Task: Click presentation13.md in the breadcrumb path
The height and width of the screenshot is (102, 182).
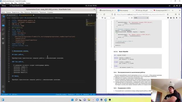Action: pos(31,18)
